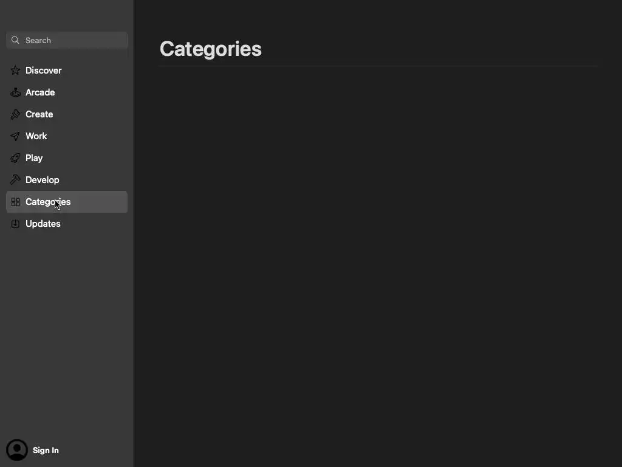Click the Develop hammer icon
Image resolution: width=622 pixels, height=467 pixels.
click(15, 180)
